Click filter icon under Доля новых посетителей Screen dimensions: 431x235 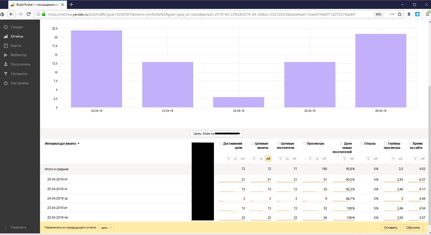pos(345,158)
